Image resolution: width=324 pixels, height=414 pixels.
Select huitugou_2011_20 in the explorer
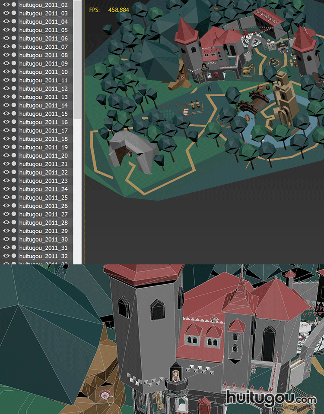point(43,156)
